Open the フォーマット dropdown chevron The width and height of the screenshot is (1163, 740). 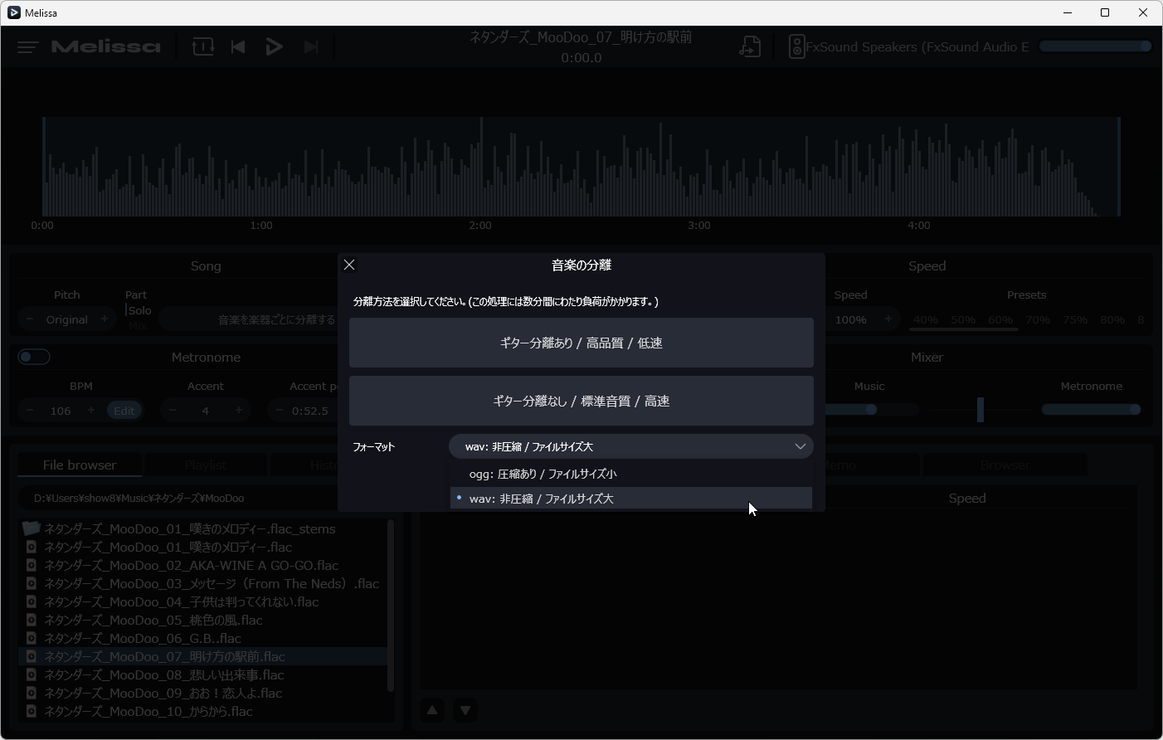[800, 446]
